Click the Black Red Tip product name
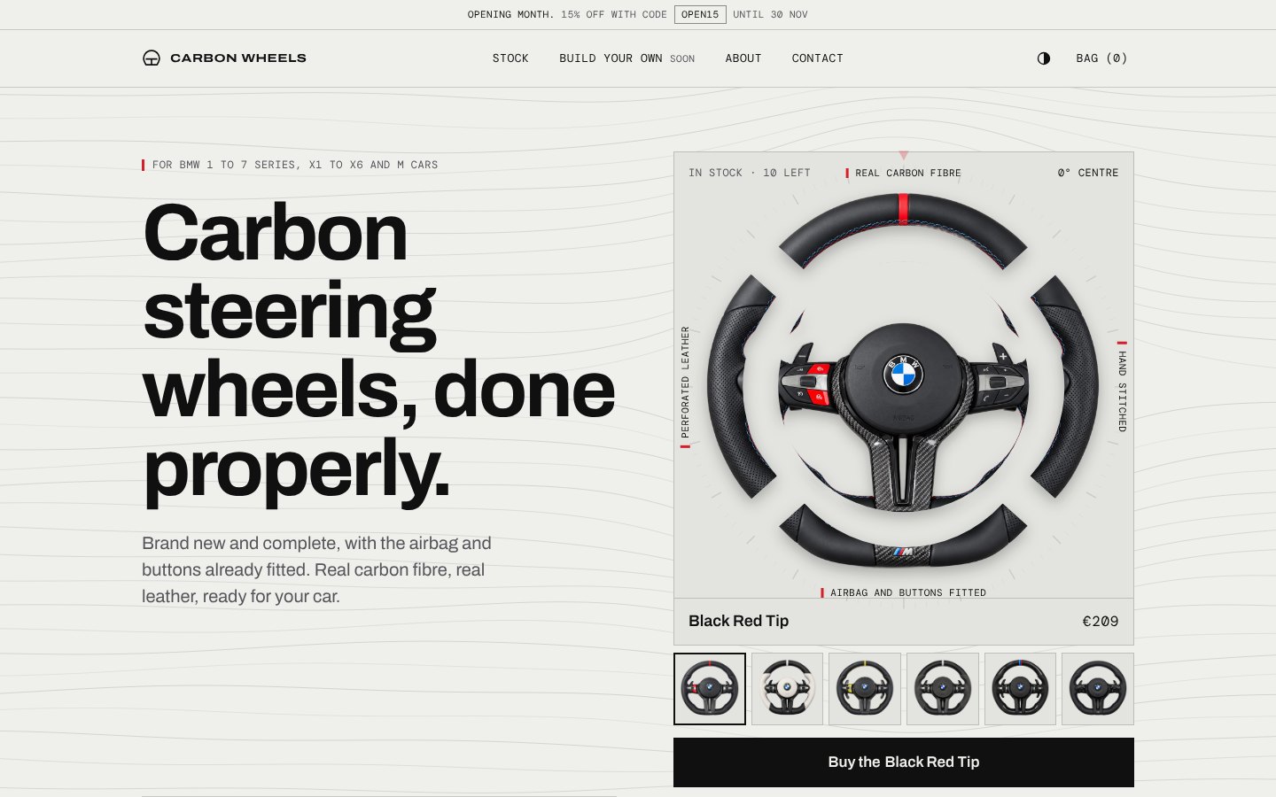 (x=739, y=622)
